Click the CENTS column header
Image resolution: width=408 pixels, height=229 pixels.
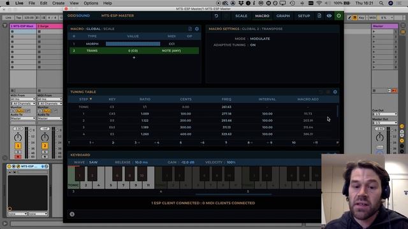(x=186, y=99)
